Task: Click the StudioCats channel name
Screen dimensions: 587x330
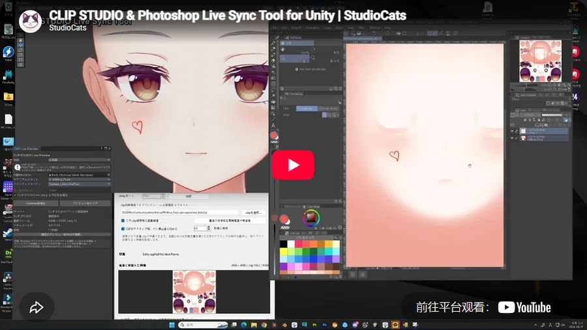Action: point(68,27)
